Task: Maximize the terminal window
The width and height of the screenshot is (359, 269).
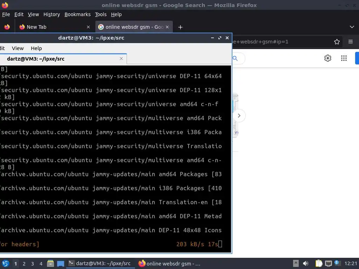Action: point(219,38)
